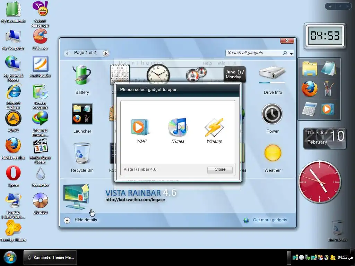Screen dimensions: 355x266
Task: Click Rainmeter Theme Manager taskbar button
Action: 50,257
